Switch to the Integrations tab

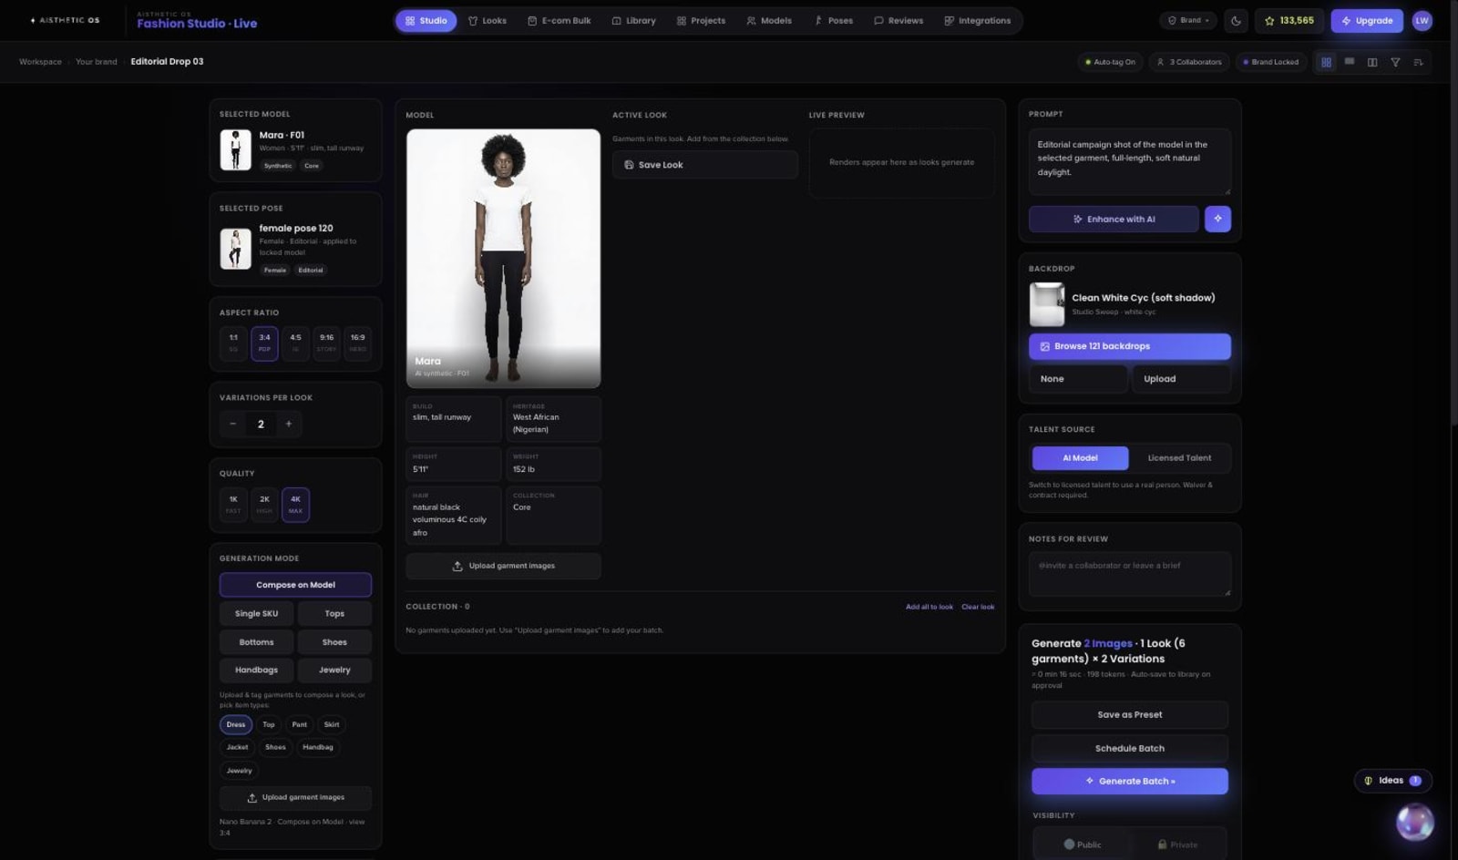pyautogui.click(x=978, y=20)
